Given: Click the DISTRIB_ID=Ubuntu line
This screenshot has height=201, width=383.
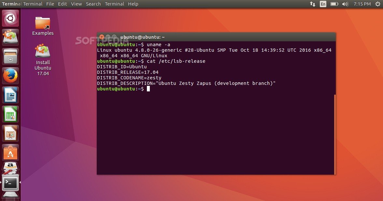Looking at the screenshot, I should click(122, 67).
